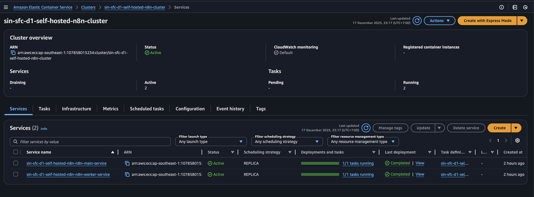Open the CloudShell panel icon
534x197 pixels.
(515, 7)
